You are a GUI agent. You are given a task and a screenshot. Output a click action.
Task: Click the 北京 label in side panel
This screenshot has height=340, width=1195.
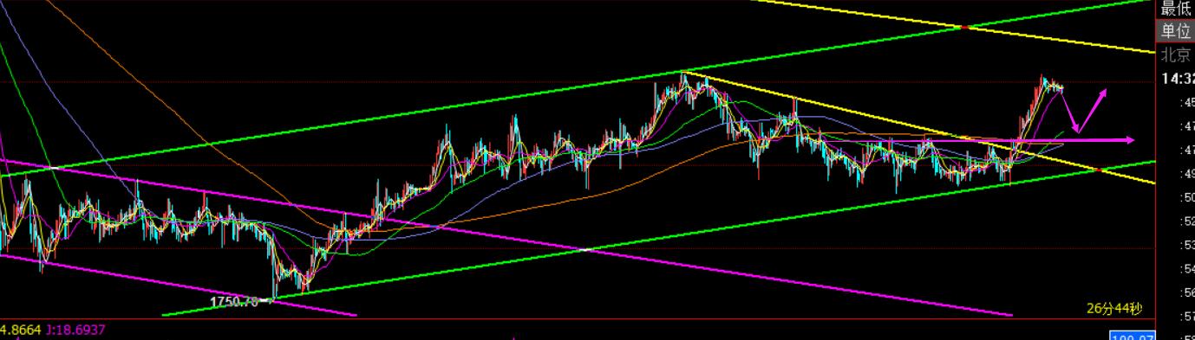click(1177, 55)
